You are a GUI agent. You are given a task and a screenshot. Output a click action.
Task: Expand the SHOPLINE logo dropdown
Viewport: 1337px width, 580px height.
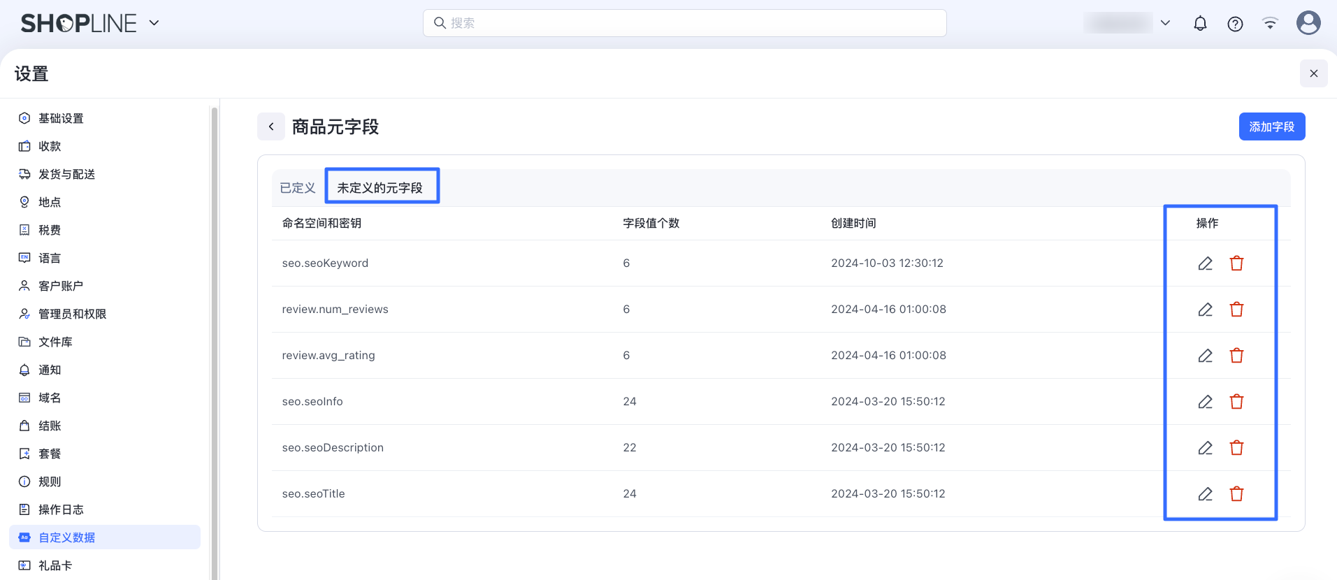tap(154, 23)
